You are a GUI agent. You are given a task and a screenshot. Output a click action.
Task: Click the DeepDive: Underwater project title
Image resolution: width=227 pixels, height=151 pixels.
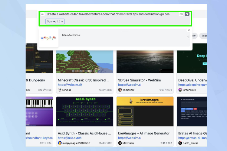coord(192,80)
